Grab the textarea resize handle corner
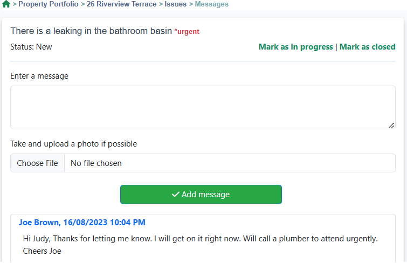 click(391, 125)
